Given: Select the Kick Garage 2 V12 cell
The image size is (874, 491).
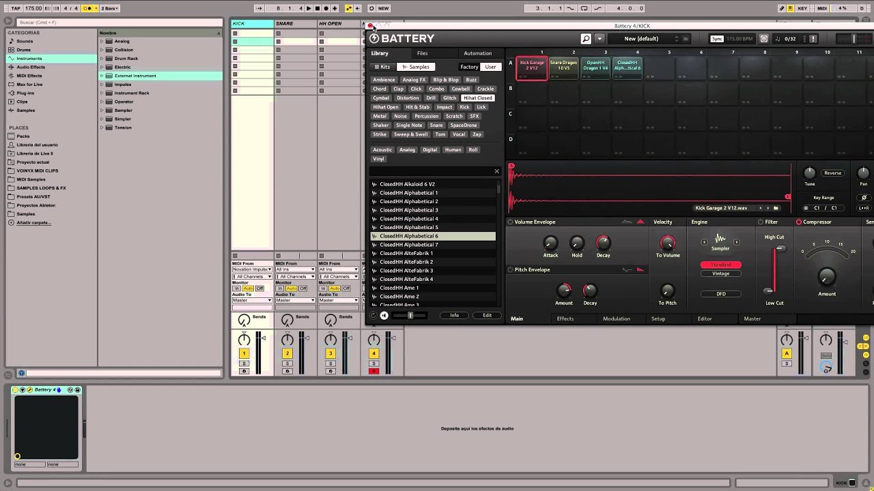Looking at the screenshot, I should (x=532, y=68).
